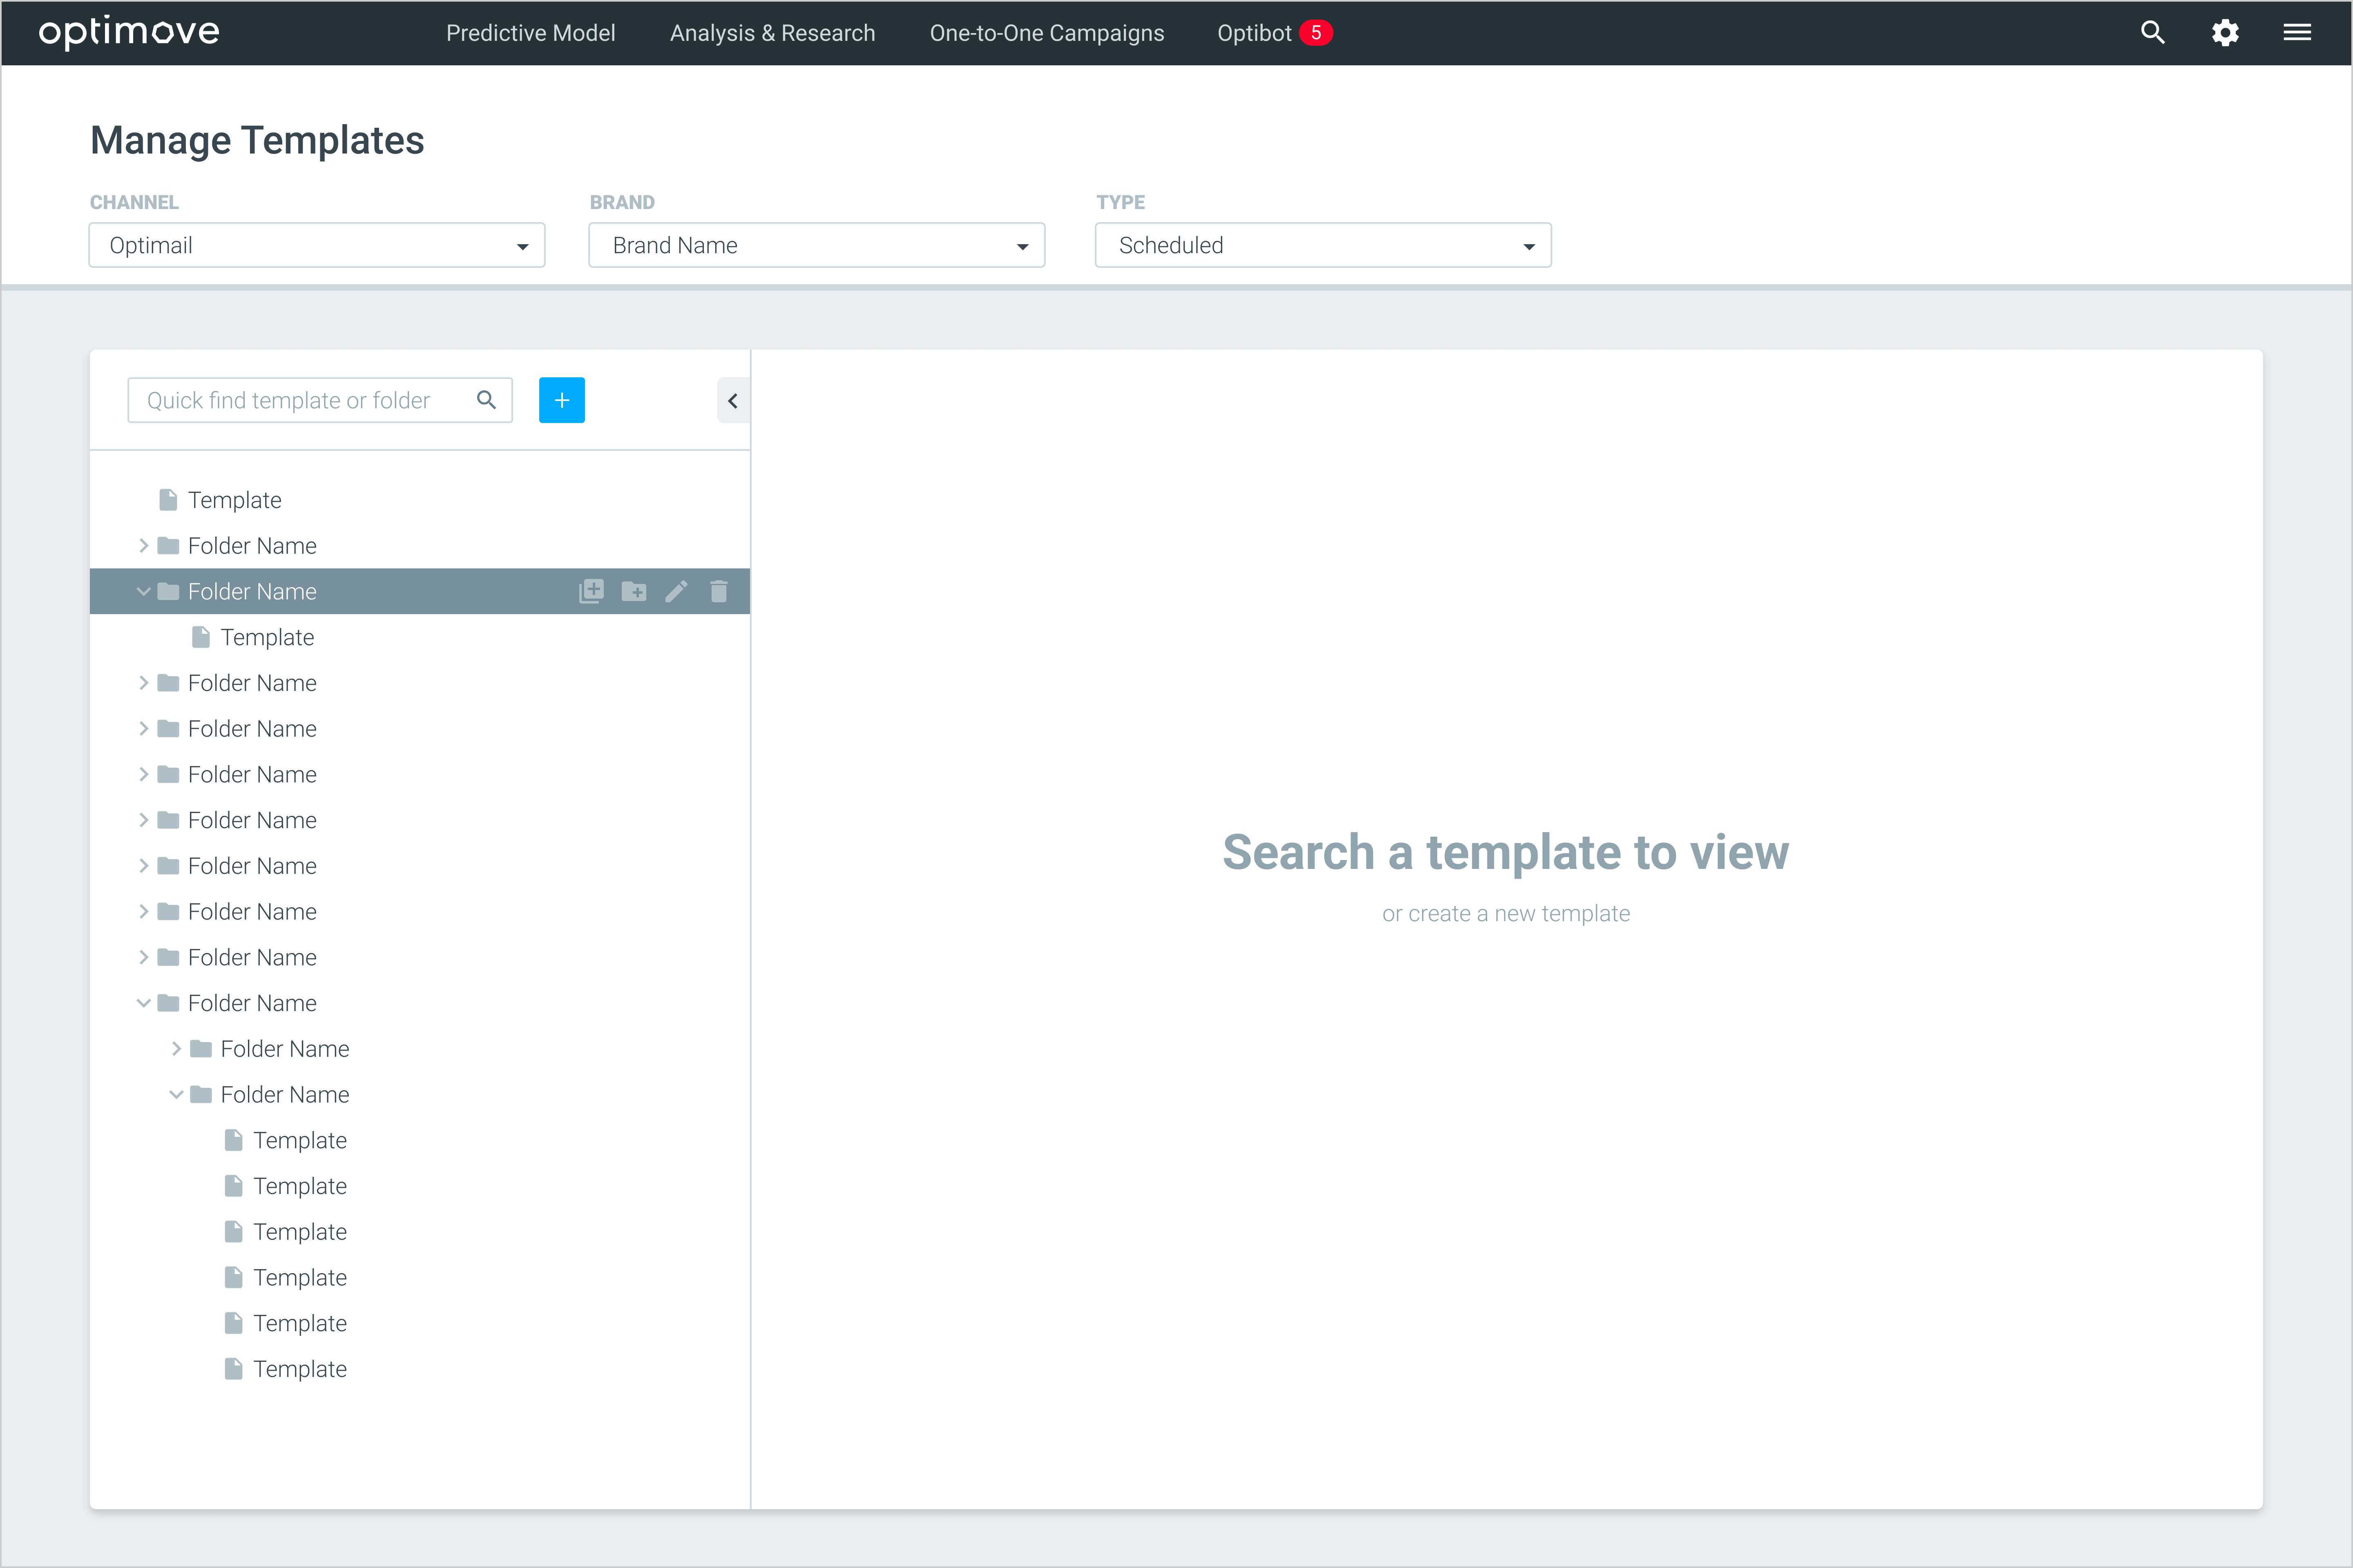Screen dimensions: 2353x1568
Task: Open One-to-One Campaigns menu
Action: tap(1047, 33)
